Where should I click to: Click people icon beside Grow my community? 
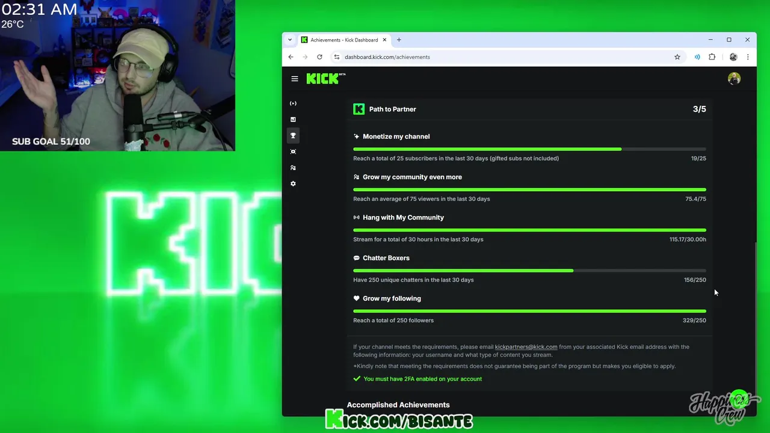tap(357, 177)
